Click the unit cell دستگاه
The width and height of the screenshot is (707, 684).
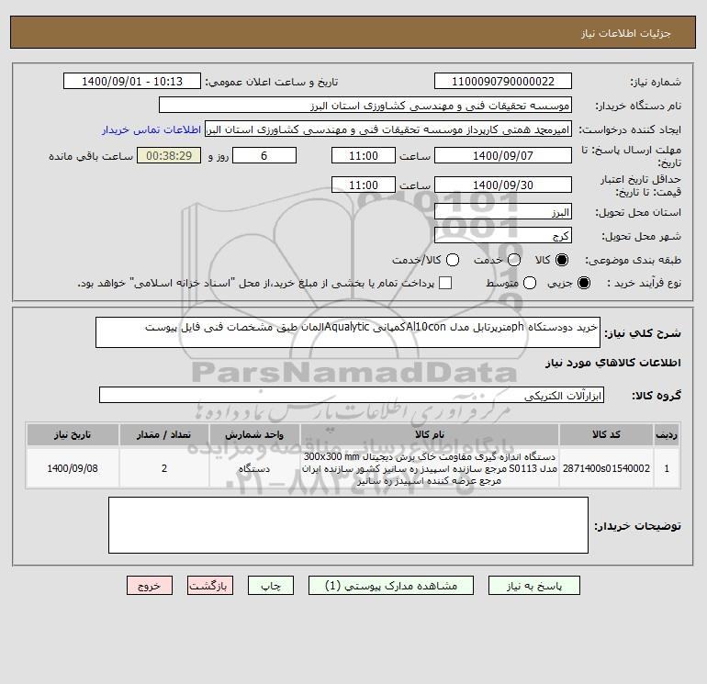point(254,468)
